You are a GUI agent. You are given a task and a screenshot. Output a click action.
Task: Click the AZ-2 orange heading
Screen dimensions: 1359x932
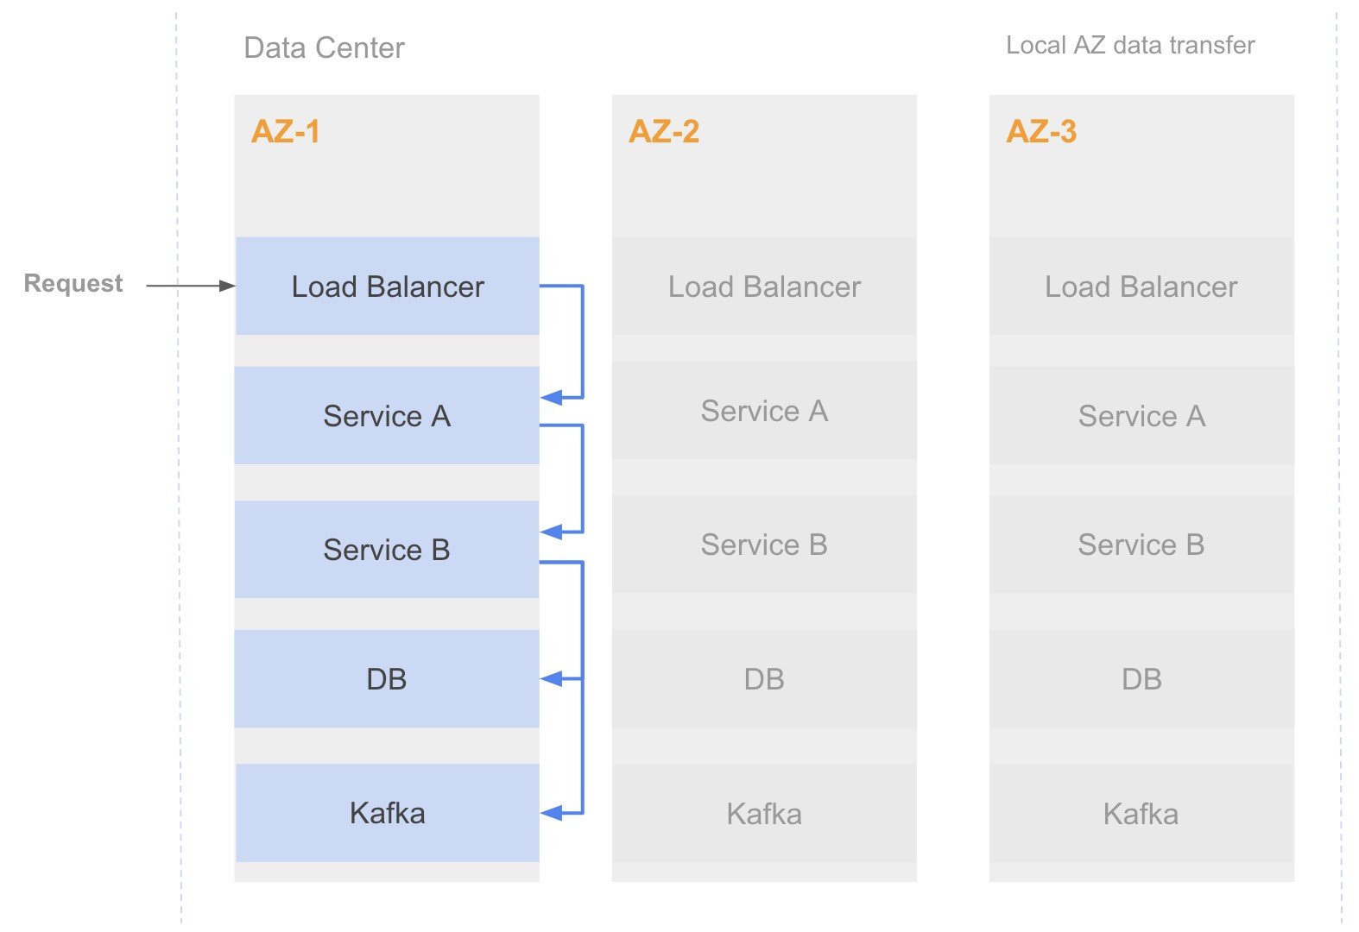[664, 131]
